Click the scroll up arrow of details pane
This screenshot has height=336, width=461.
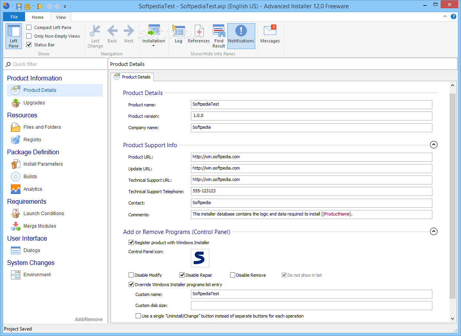[452, 85]
